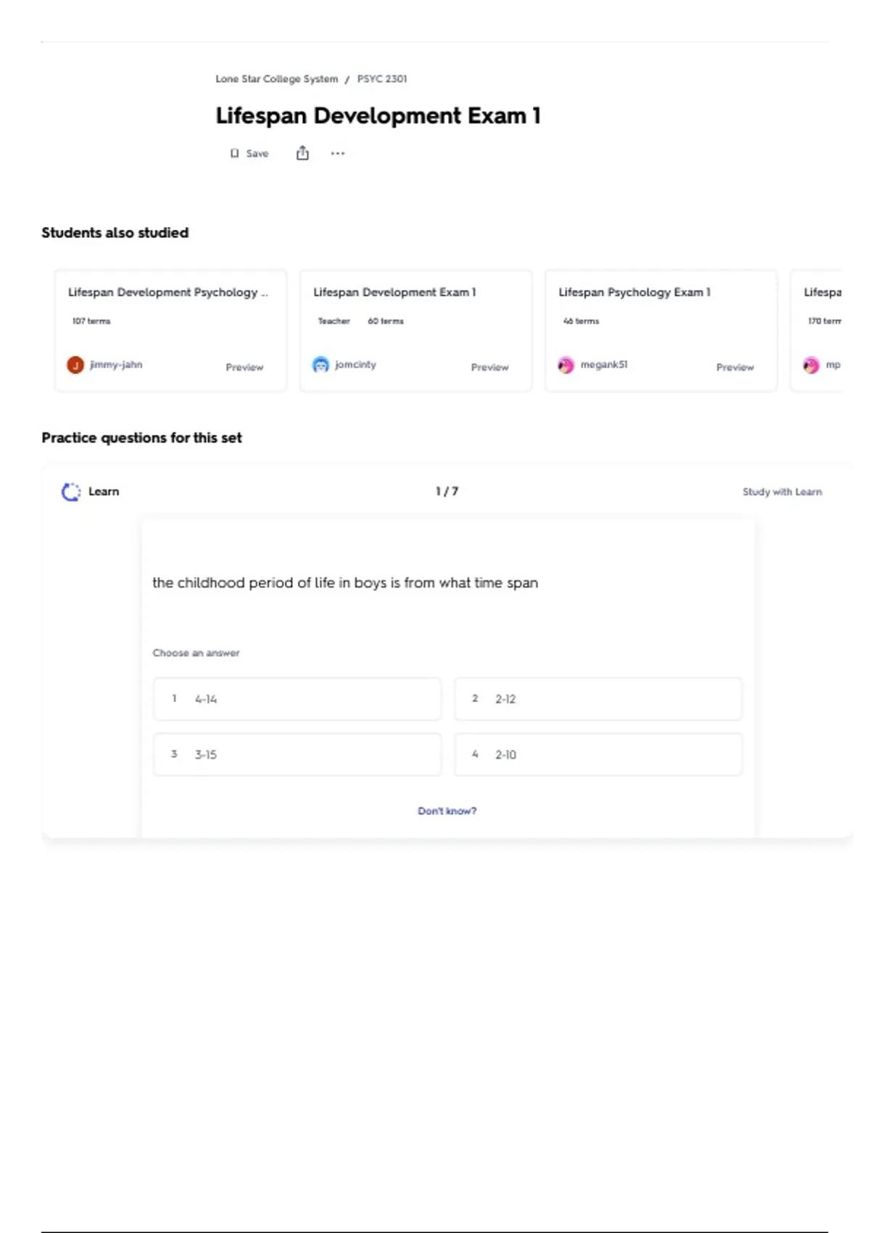The width and height of the screenshot is (870, 1233).
Task: Preview jomcinty's Lifespan Development Exam 1
Action: 489,367
